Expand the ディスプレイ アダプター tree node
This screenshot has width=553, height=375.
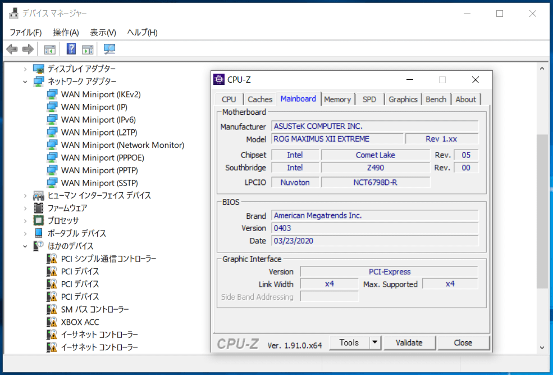pyautogui.click(x=25, y=69)
